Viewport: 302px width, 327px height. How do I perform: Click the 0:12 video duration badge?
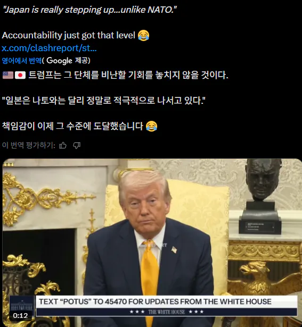(x=20, y=315)
